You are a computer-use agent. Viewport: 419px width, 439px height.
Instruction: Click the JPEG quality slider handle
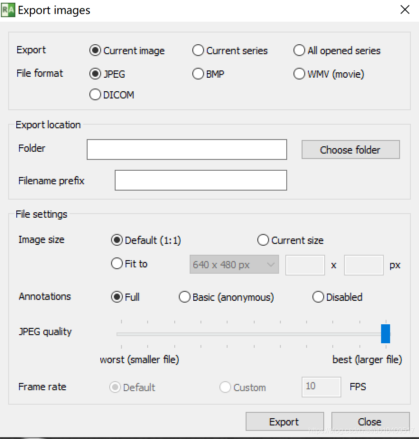tap(386, 334)
